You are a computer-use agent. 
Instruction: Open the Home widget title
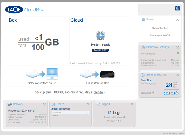150,19
